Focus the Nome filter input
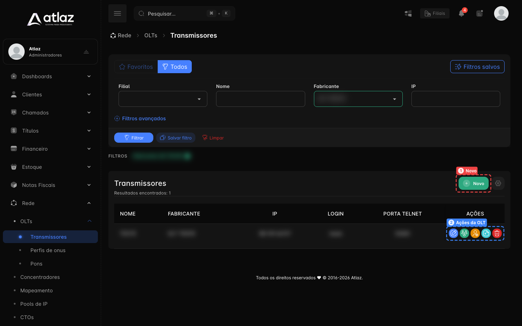Viewport: 522px width, 326px height. [261, 99]
